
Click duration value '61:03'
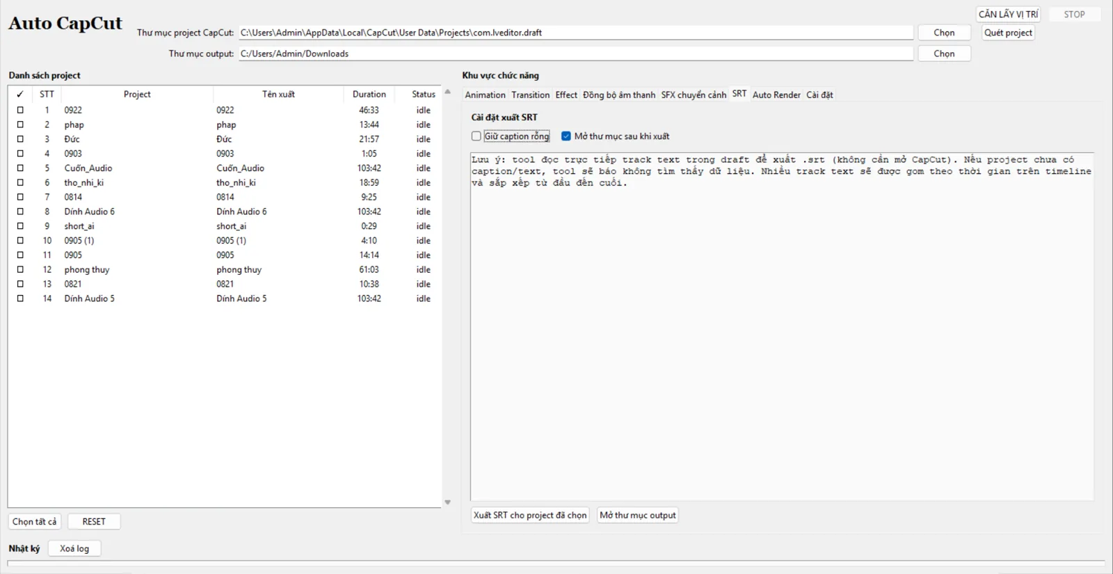[x=369, y=269]
